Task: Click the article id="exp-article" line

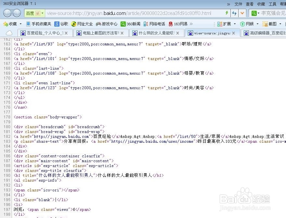Action: click(x=66, y=166)
